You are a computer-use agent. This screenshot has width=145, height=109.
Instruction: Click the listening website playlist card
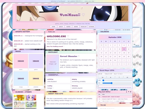(x=83, y=87)
